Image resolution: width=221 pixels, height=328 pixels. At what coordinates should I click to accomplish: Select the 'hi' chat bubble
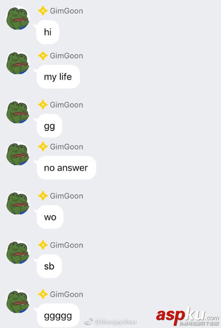coord(48,32)
